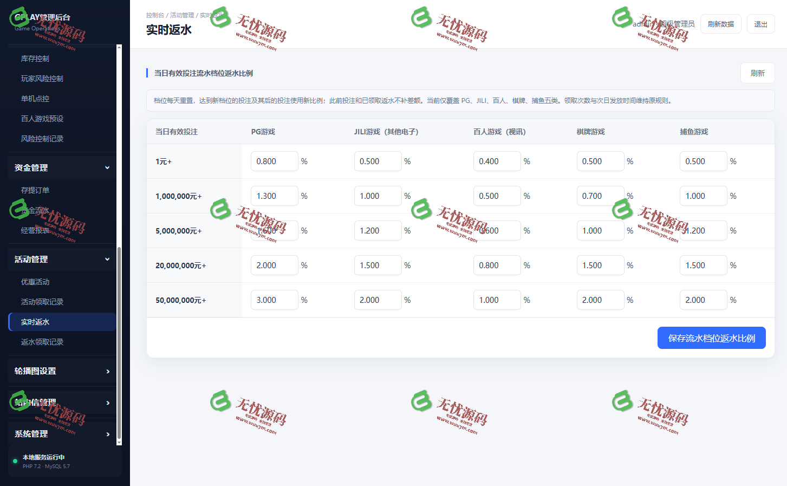This screenshot has width=787, height=486.
Task: Click the 50,000,000元+ row label
Action: (181, 300)
